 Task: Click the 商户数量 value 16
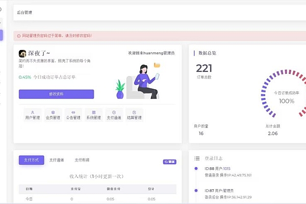point(201,134)
